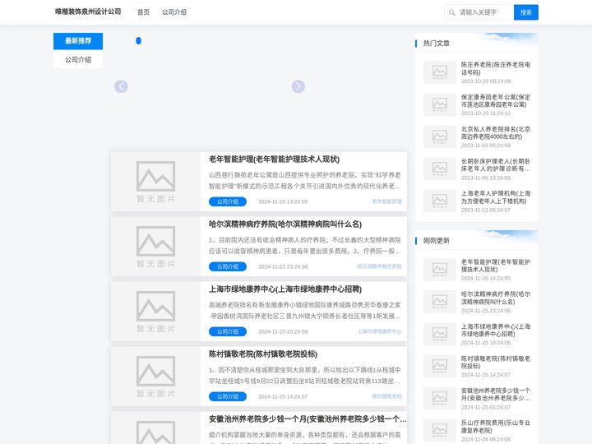Click thumbnail beside 安徽池州养老院 recent update
This screenshot has height=444, width=592.
[x=439, y=398]
